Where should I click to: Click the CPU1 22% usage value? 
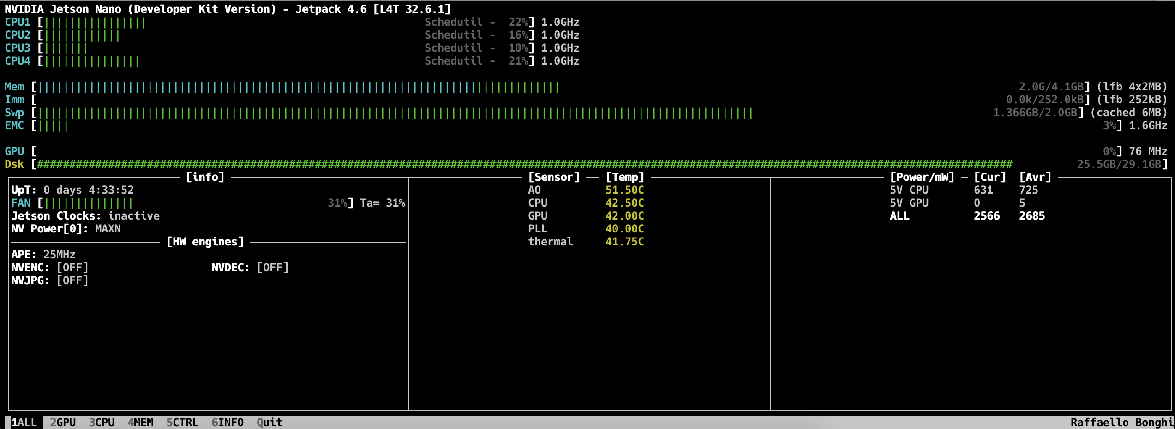(518, 22)
